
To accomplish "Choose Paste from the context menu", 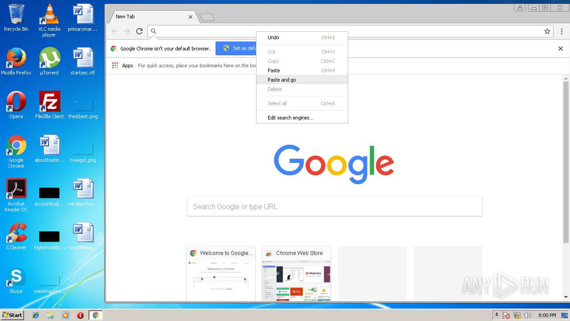I will [302, 70].
